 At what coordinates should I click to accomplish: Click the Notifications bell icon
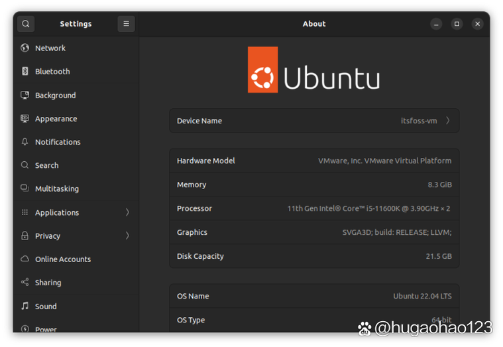[25, 142]
